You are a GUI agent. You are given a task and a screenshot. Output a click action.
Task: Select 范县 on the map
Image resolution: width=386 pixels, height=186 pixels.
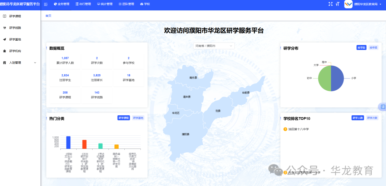[x=218, y=111]
